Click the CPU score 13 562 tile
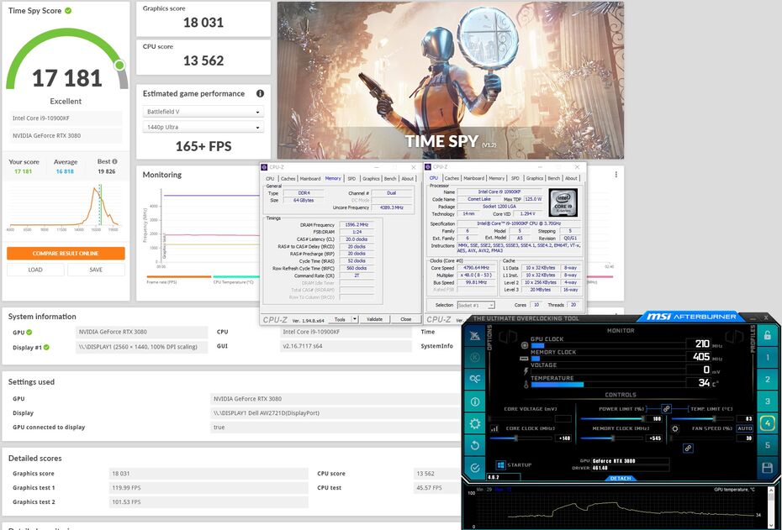Image resolution: width=782 pixels, height=530 pixels. [203, 57]
